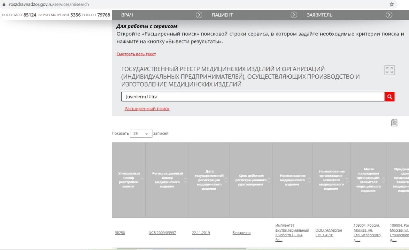Open registry record 38250
409x250 pixels.
pyautogui.click(x=120, y=233)
